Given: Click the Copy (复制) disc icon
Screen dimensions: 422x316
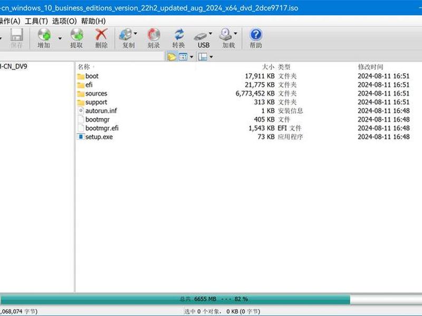Looking at the screenshot, I should (x=125, y=35).
